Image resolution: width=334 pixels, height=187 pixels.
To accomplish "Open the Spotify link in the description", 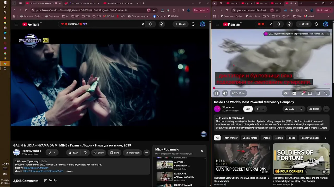I will (x=36, y=168).
